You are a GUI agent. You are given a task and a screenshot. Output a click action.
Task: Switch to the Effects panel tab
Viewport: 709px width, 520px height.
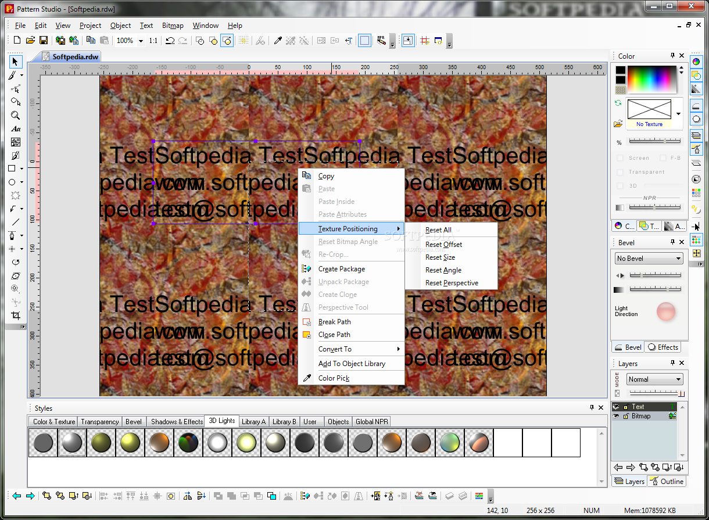tap(663, 347)
